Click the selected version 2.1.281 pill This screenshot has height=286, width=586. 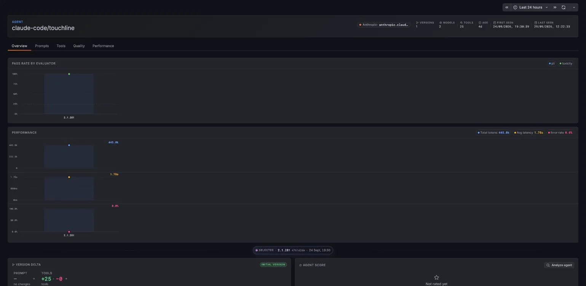pyautogui.click(x=293, y=250)
